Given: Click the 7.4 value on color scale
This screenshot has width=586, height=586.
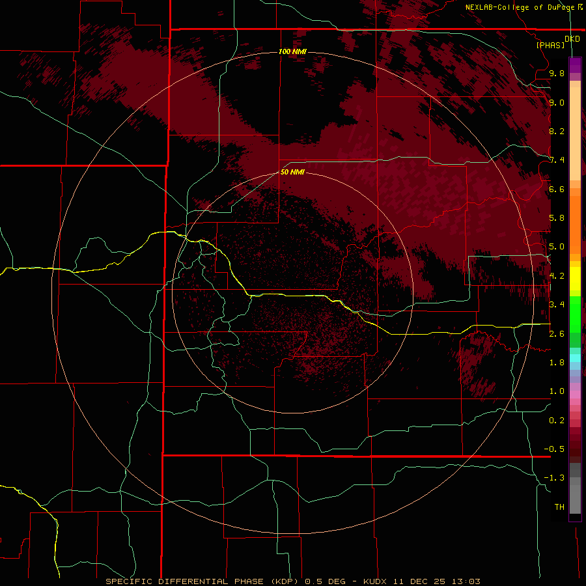Looking at the screenshot, I should (x=557, y=160).
